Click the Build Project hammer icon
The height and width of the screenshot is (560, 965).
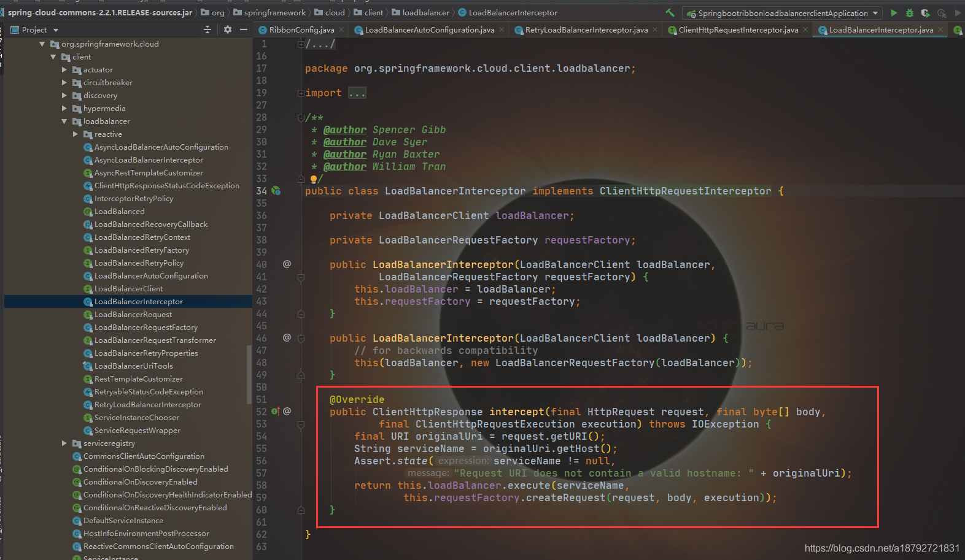(x=670, y=13)
